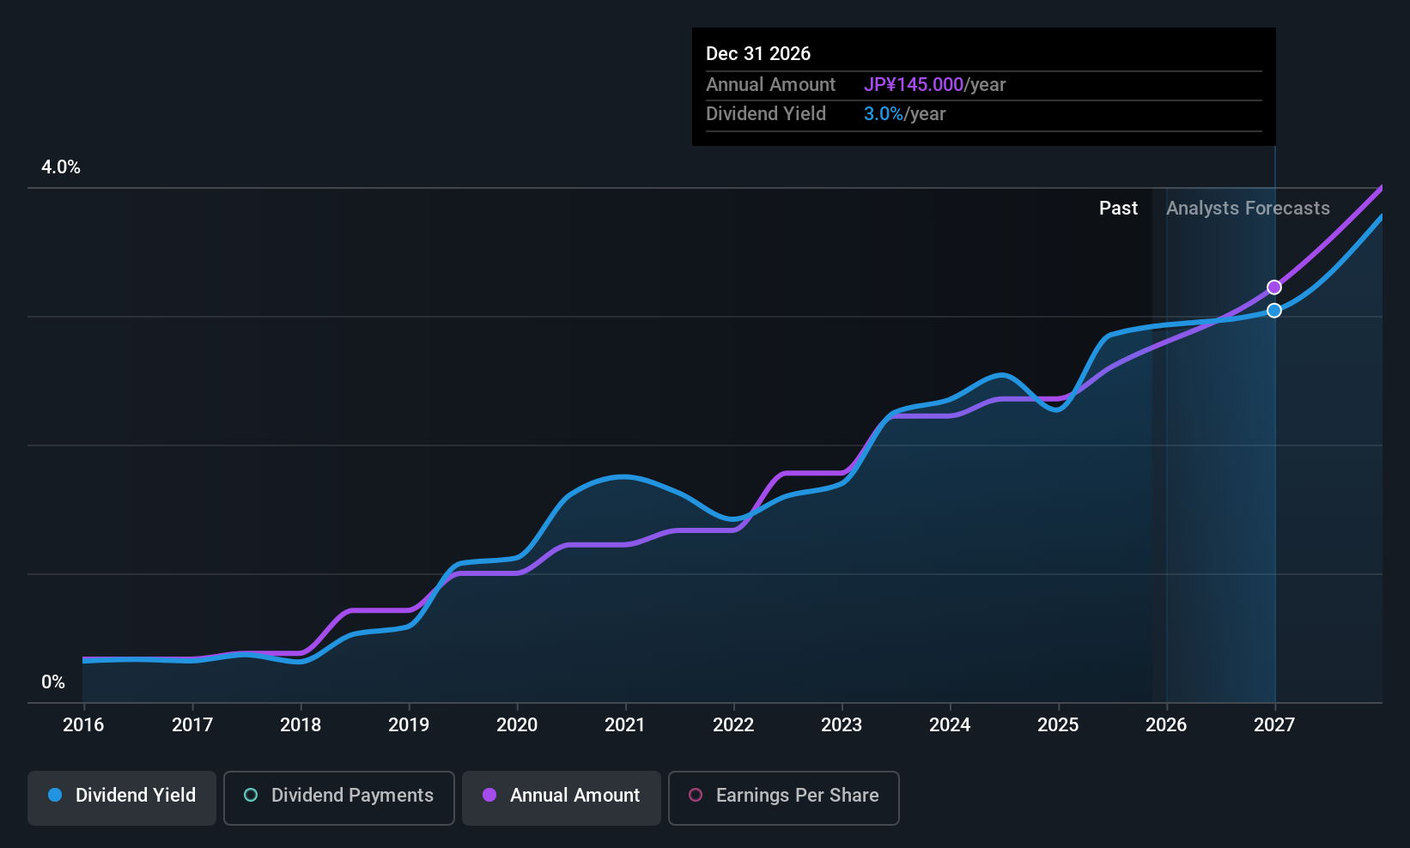The height and width of the screenshot is (848, 1410).
Task: Click the purple Annual Amount data point marker
Action: pos(1274,288)
